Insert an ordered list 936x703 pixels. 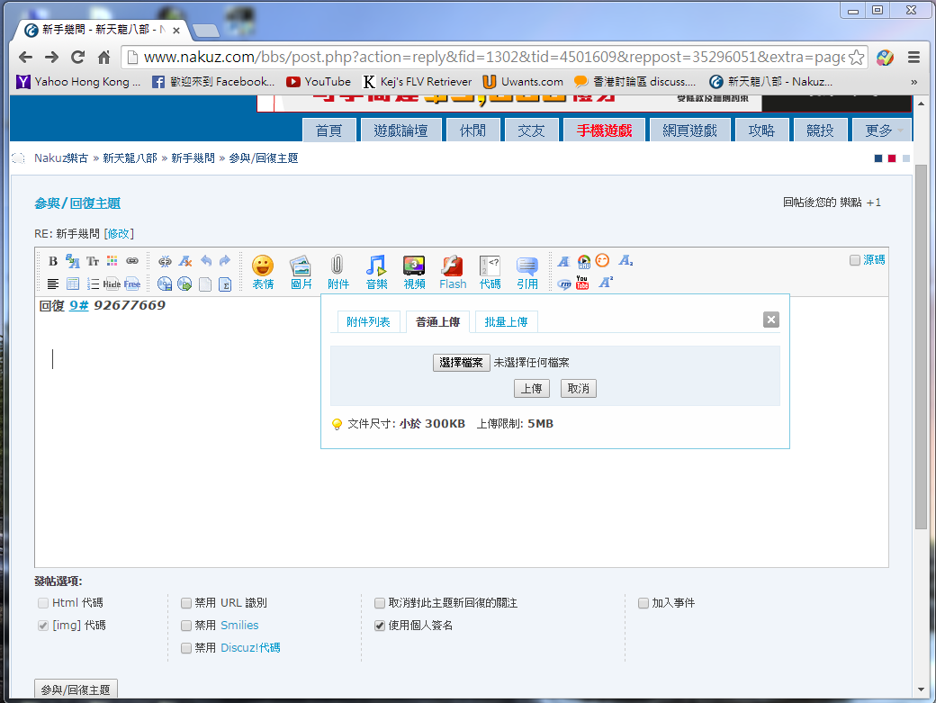[x=93, y=284]
